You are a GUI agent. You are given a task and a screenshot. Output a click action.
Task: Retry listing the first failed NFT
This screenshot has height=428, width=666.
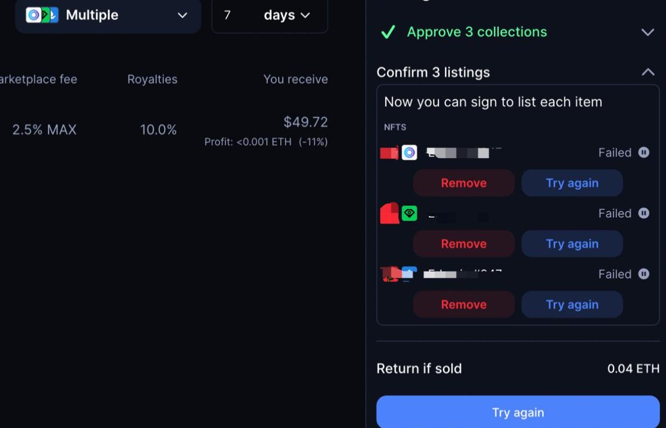click(x=572, y=183)
